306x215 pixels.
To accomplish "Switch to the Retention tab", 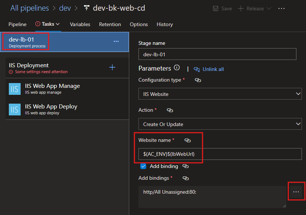I will (x=110, y=24).
